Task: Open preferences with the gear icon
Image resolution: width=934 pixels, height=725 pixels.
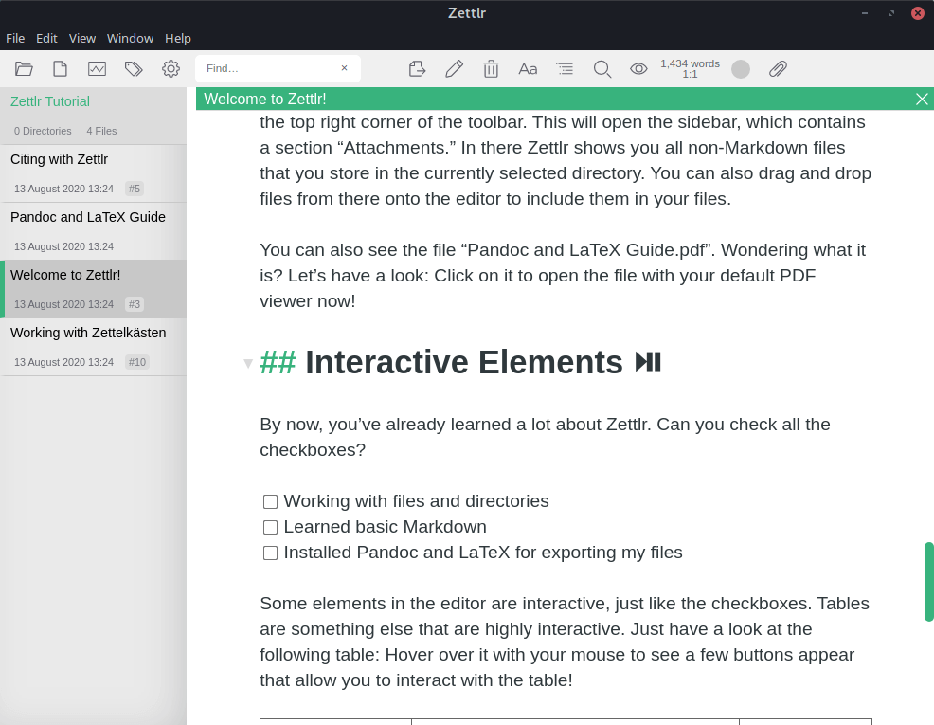Action: [171, 69]
